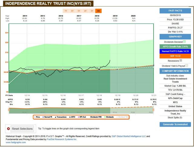Click the GRAPH KEY header
194x147 pixels.
[175, 37]
